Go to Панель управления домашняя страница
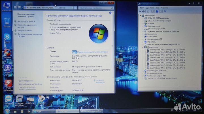 click(26, 16)
